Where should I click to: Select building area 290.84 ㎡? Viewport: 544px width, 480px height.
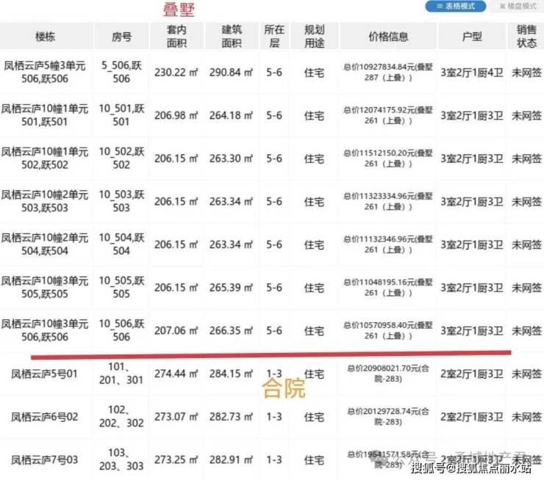click(231, 73)
